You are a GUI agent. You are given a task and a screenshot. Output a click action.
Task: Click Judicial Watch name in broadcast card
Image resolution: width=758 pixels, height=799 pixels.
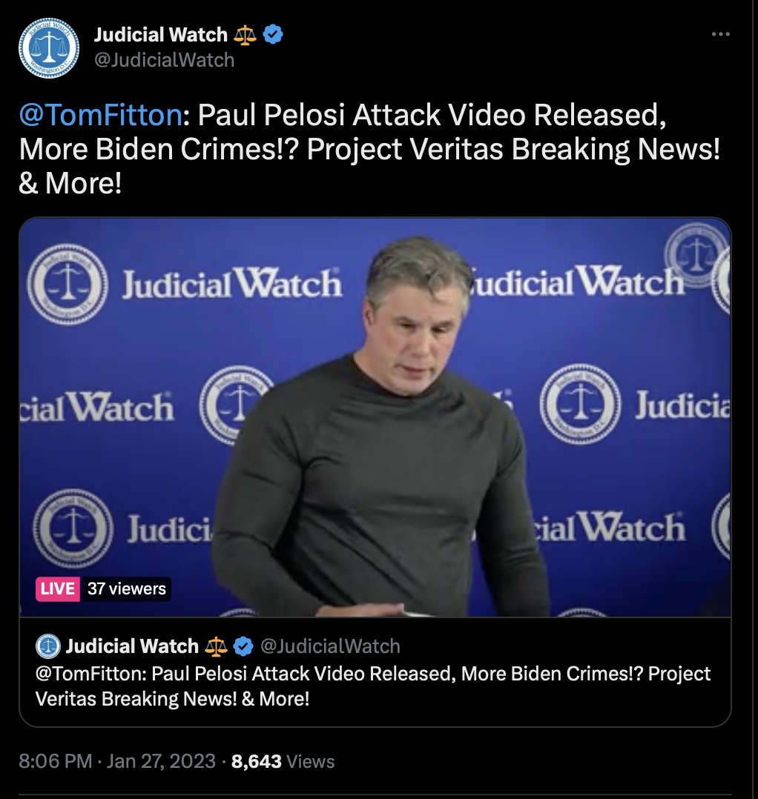(132, 646)
